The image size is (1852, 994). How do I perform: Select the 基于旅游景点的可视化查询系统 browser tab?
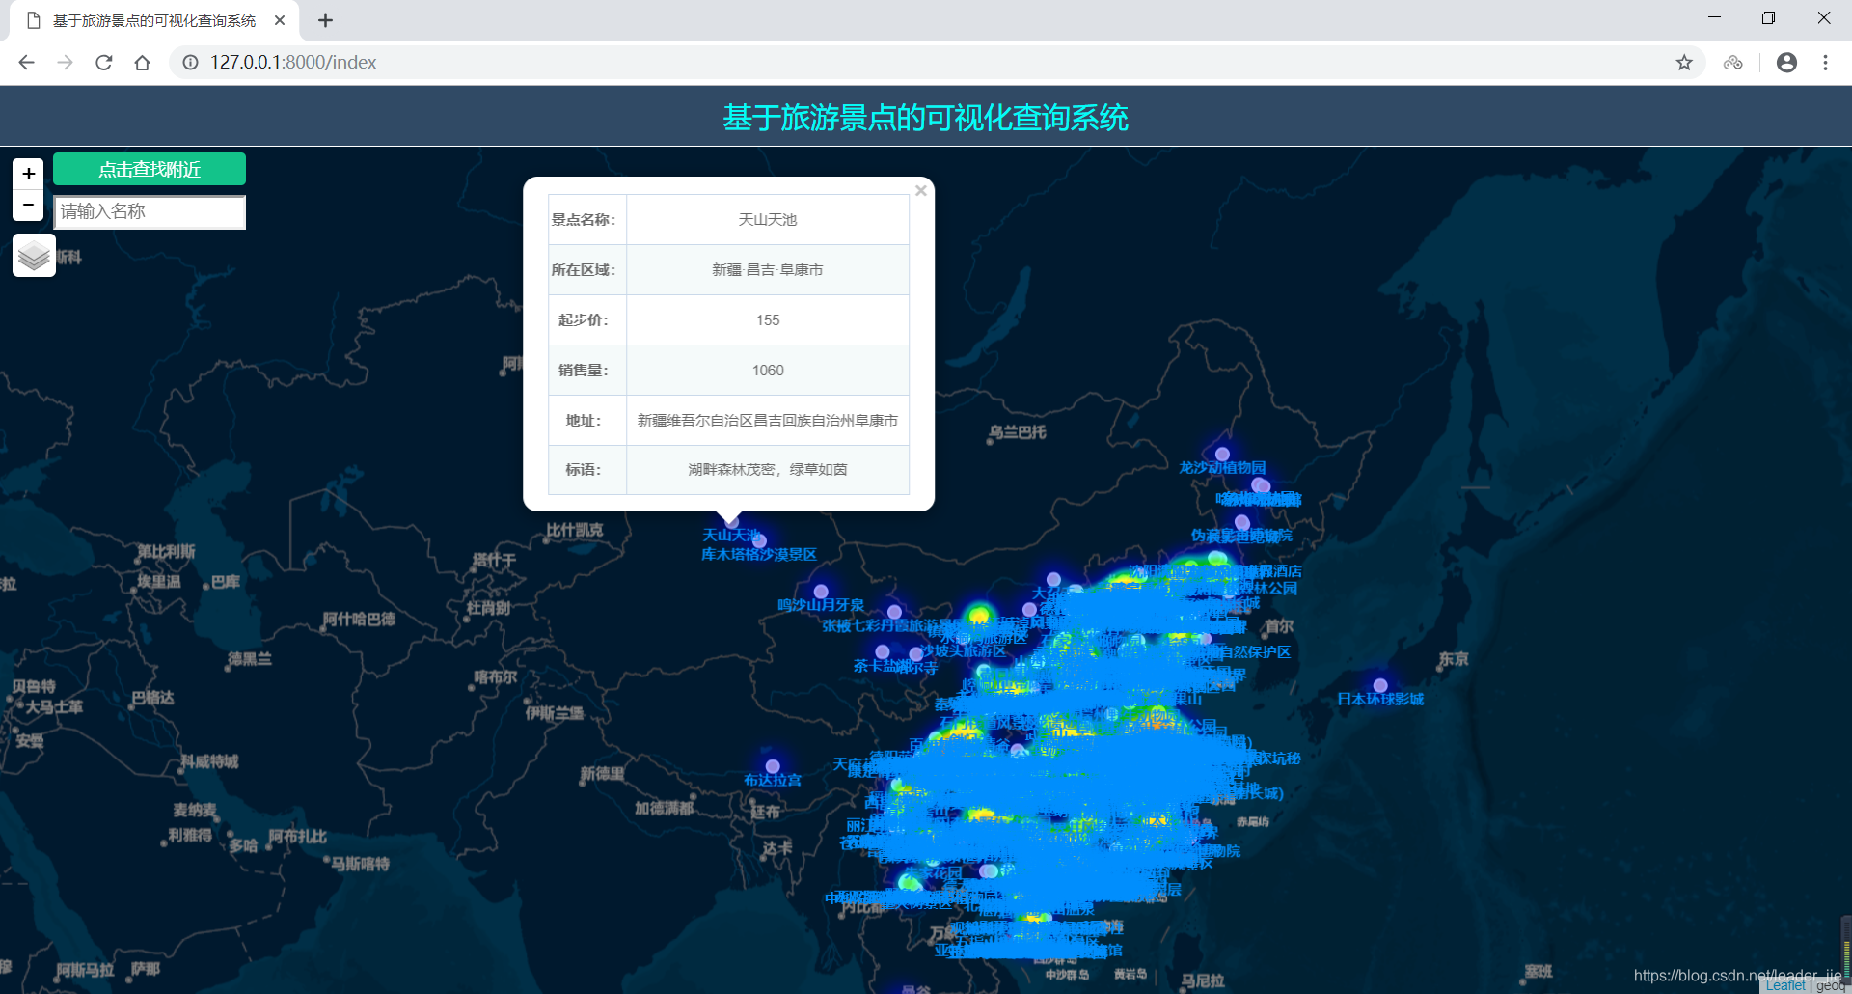tap(154, 20)
